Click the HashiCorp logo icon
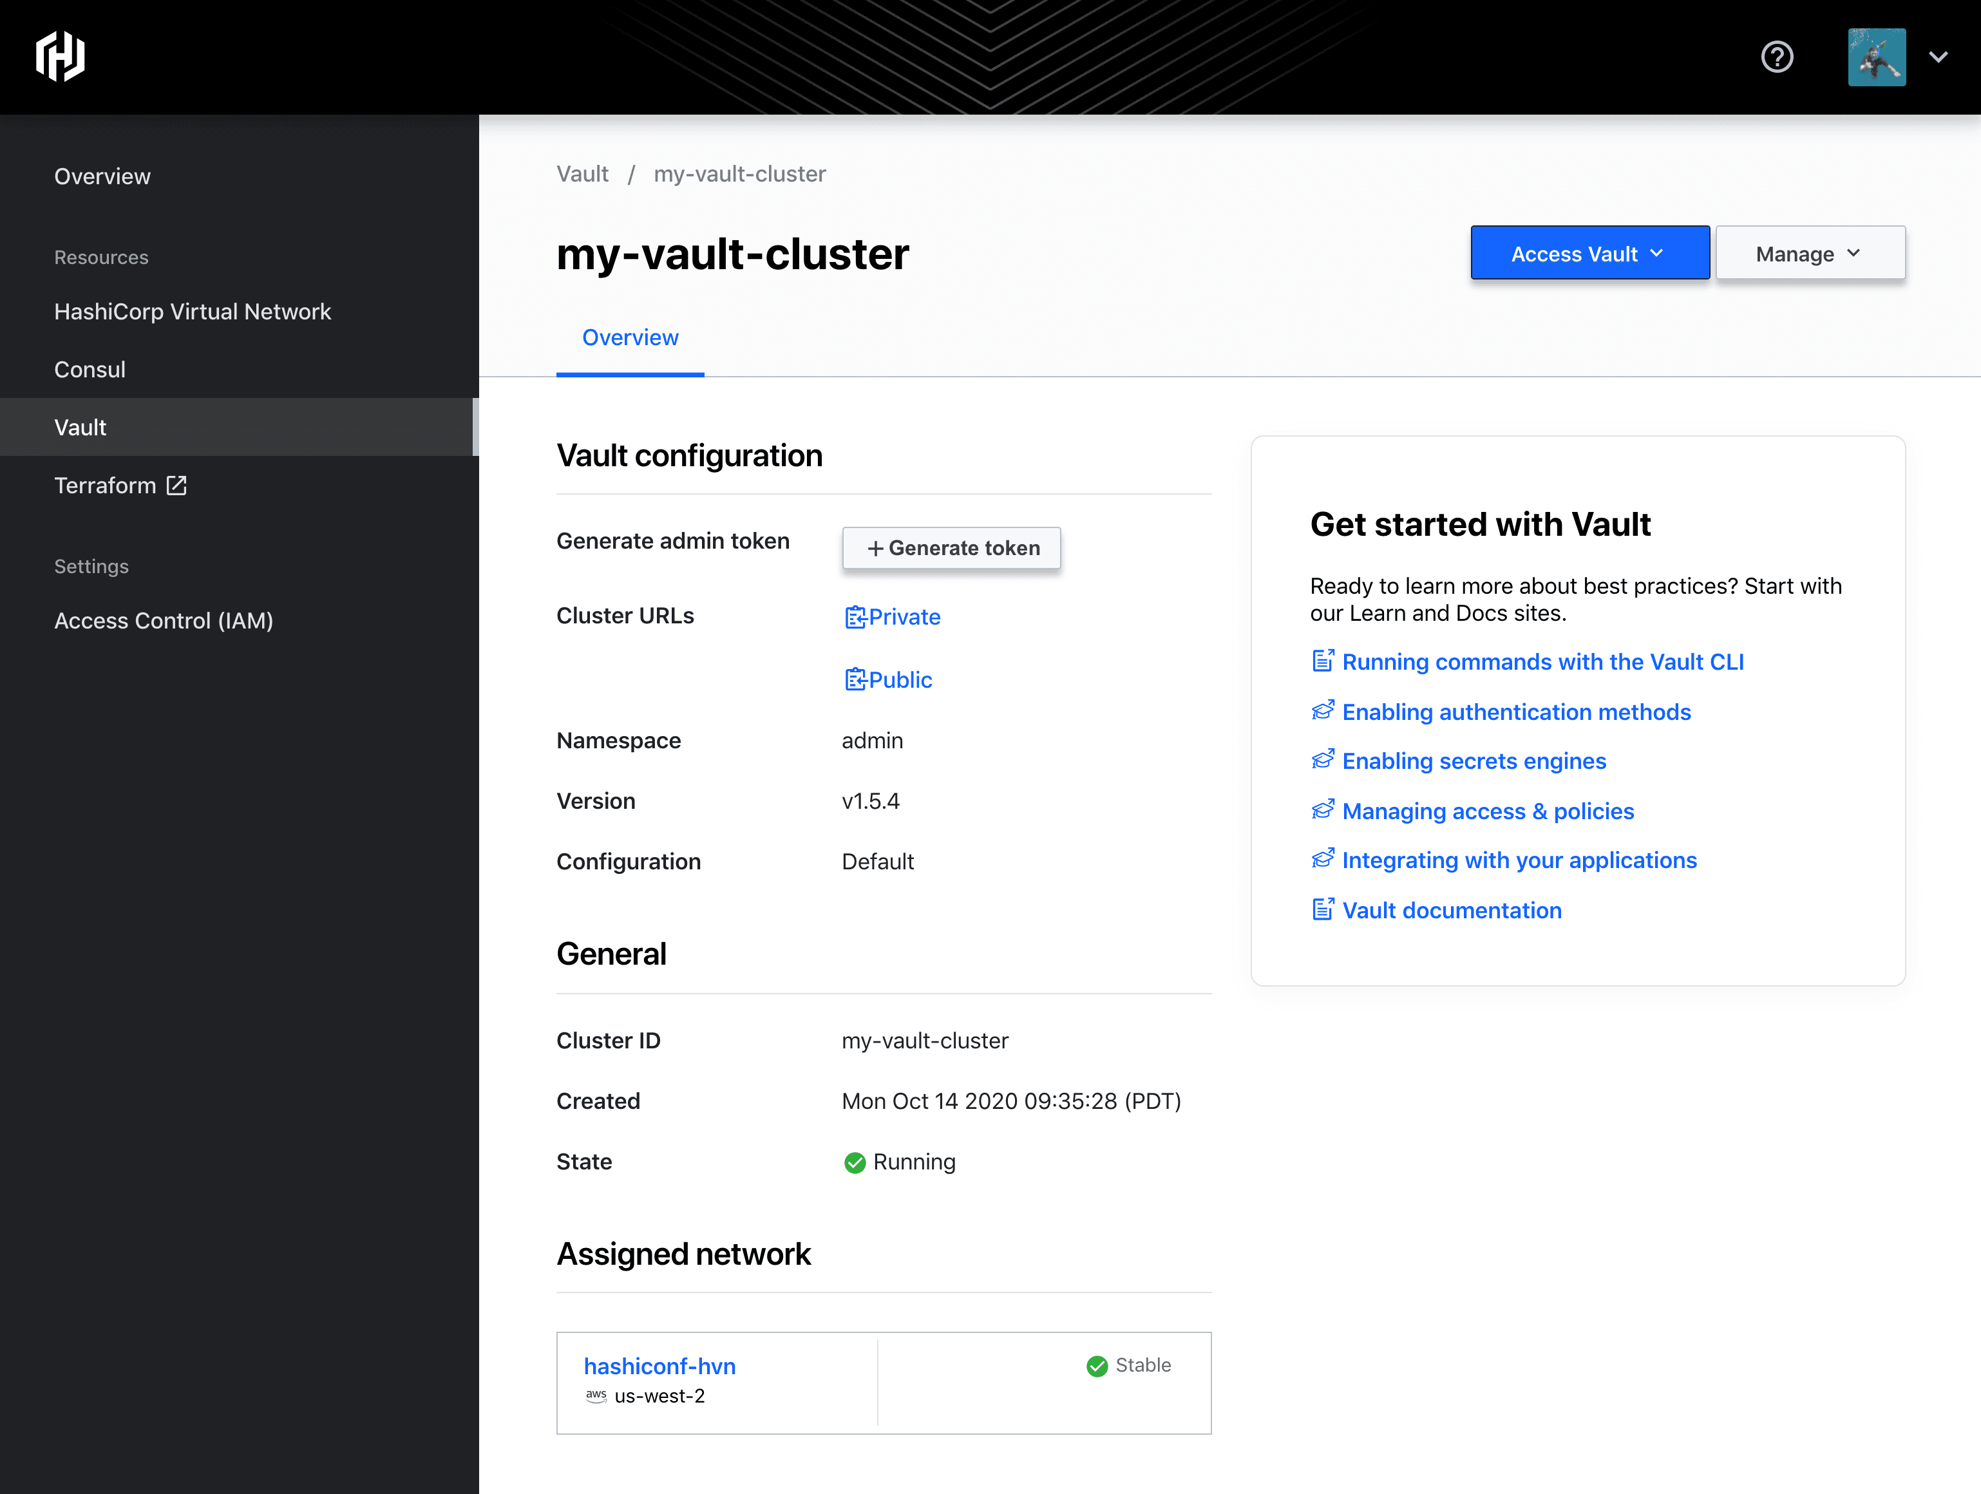The height and width of the screenshot is (1494, 1981). click(x=60, y=57)
